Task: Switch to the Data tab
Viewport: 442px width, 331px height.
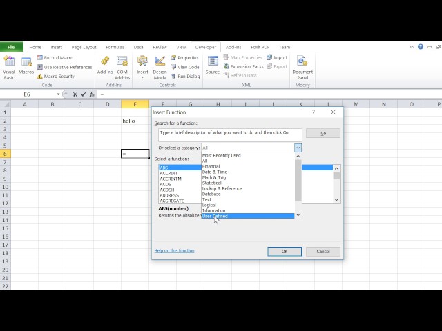Action: (x=138, y=47)
